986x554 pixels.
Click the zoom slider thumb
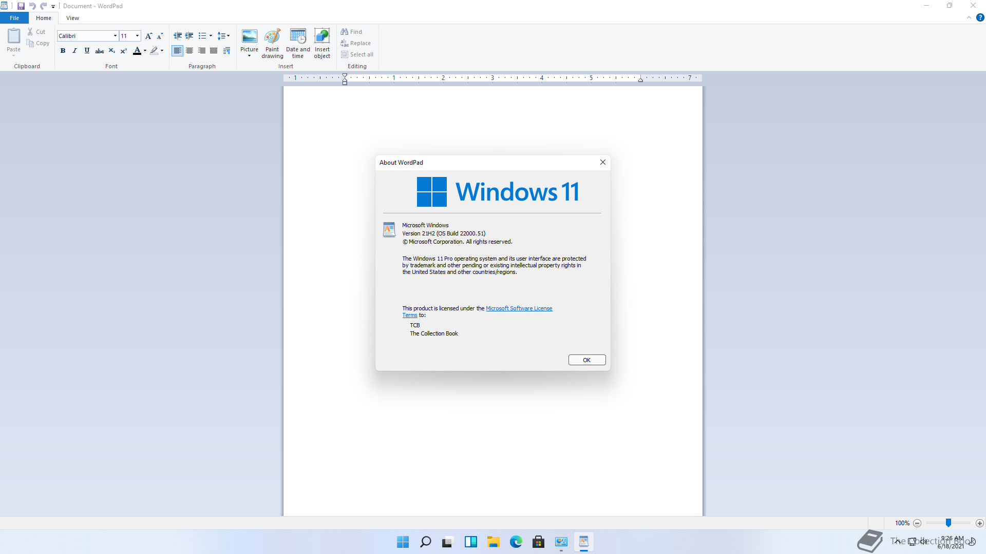949,523
